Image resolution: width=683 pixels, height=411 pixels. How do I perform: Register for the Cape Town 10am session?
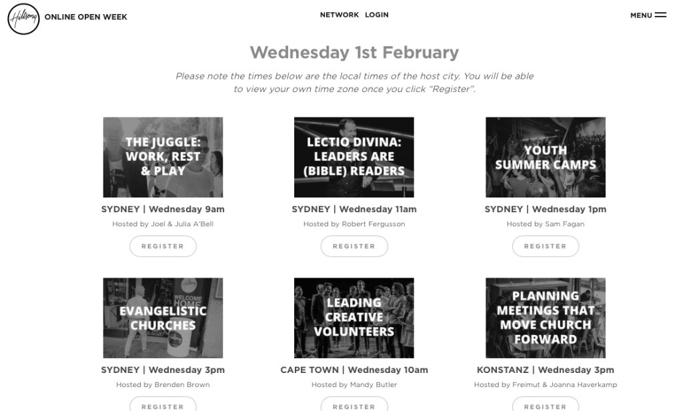(x=354, y=405)
